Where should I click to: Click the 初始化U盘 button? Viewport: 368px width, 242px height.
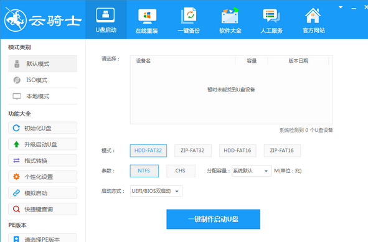coord(43,128)
